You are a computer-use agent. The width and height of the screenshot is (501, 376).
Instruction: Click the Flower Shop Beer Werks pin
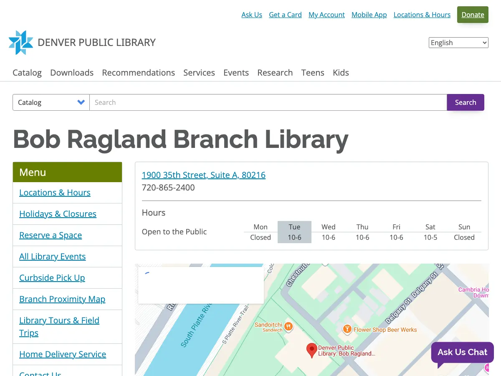[347, 329]
